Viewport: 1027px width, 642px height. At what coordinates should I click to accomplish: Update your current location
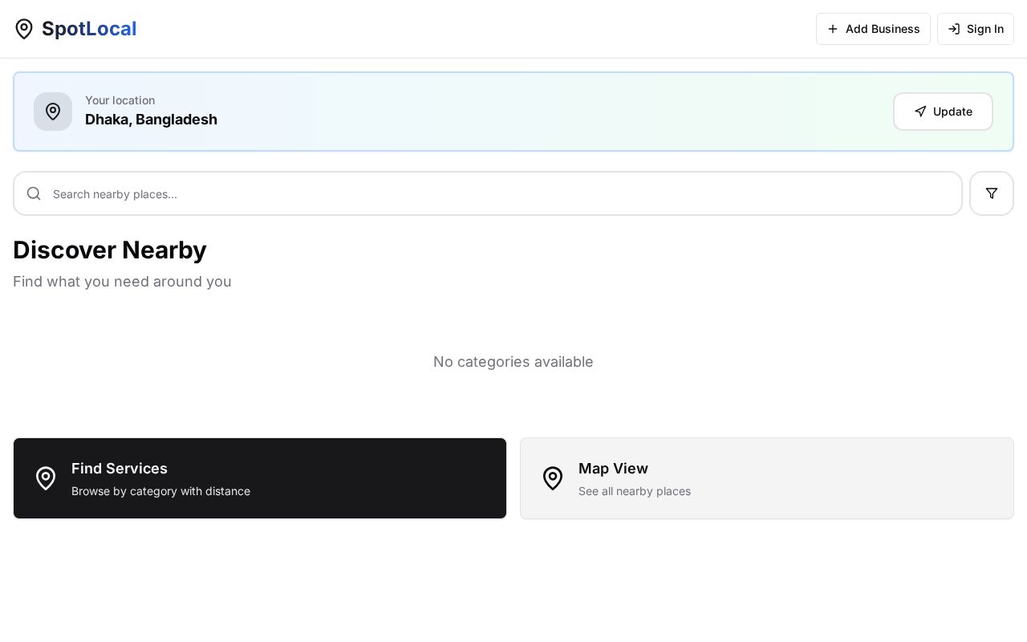(x=943, y=112)
